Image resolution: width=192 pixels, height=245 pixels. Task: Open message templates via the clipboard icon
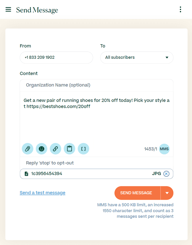[x=69, y=149]
